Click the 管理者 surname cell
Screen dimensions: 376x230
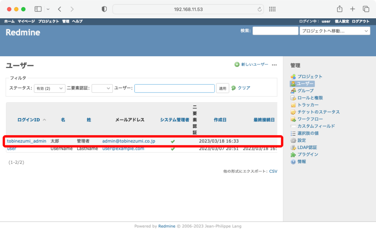pyautogui.click(x=83, y=141)
